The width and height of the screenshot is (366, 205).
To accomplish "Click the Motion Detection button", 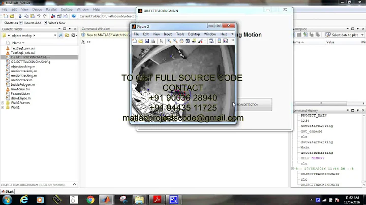I will pyautogui.click(x=254, y=105).
